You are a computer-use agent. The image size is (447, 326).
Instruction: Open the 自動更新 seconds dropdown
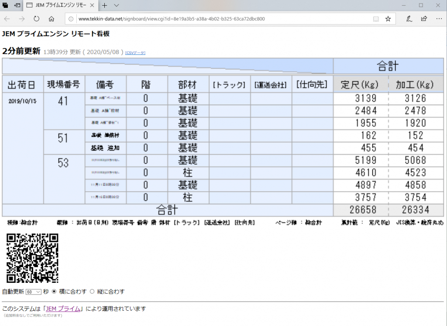pos(33,292)
